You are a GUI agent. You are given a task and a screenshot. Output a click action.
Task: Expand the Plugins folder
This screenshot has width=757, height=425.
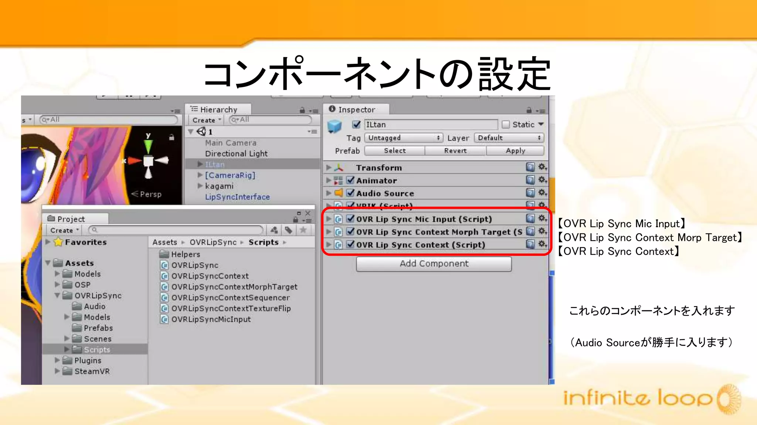[x=57, y=360]
